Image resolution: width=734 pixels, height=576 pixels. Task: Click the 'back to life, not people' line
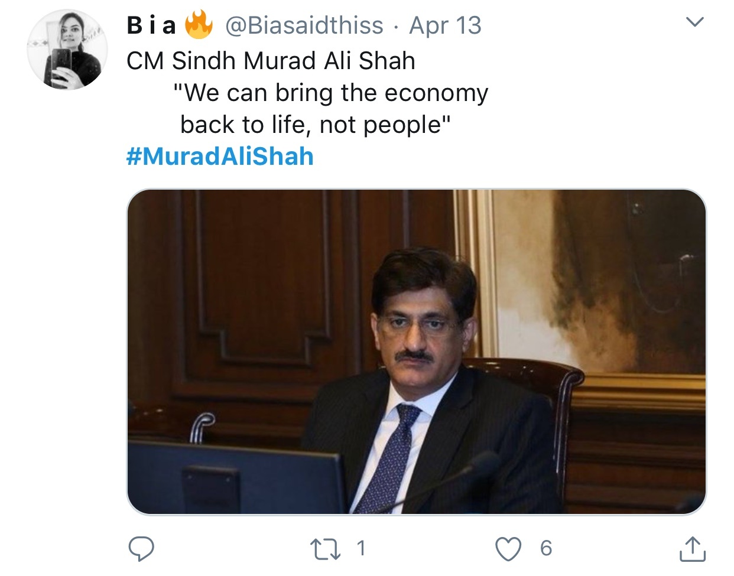click(316, 125)
